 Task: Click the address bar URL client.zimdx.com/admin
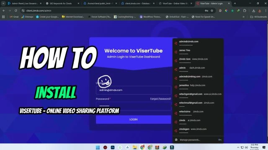[39, 10]
